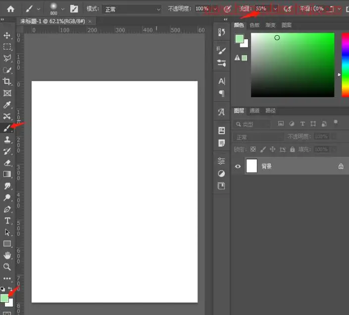
Task: Select the Healing Brush tool
Action: [x=7, y=116]
